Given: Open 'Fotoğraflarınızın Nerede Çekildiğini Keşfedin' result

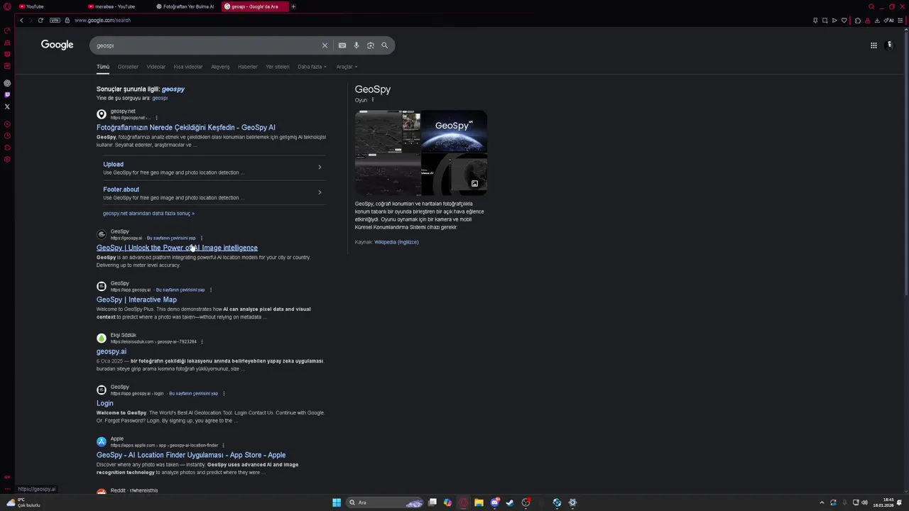Looking at the screenshot, I should 186,128.
